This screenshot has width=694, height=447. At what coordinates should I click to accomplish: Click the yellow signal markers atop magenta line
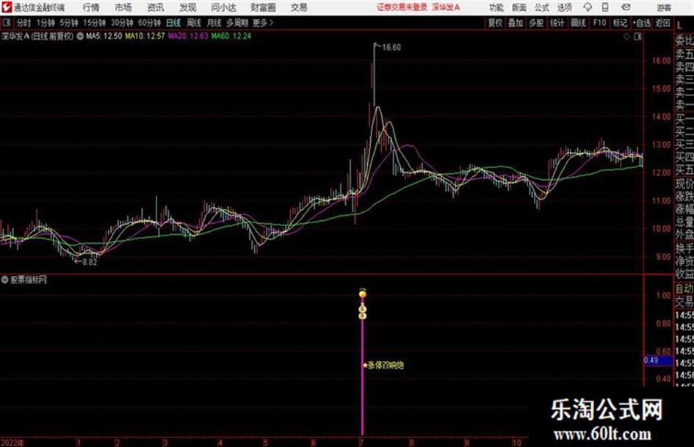[363, 305]
